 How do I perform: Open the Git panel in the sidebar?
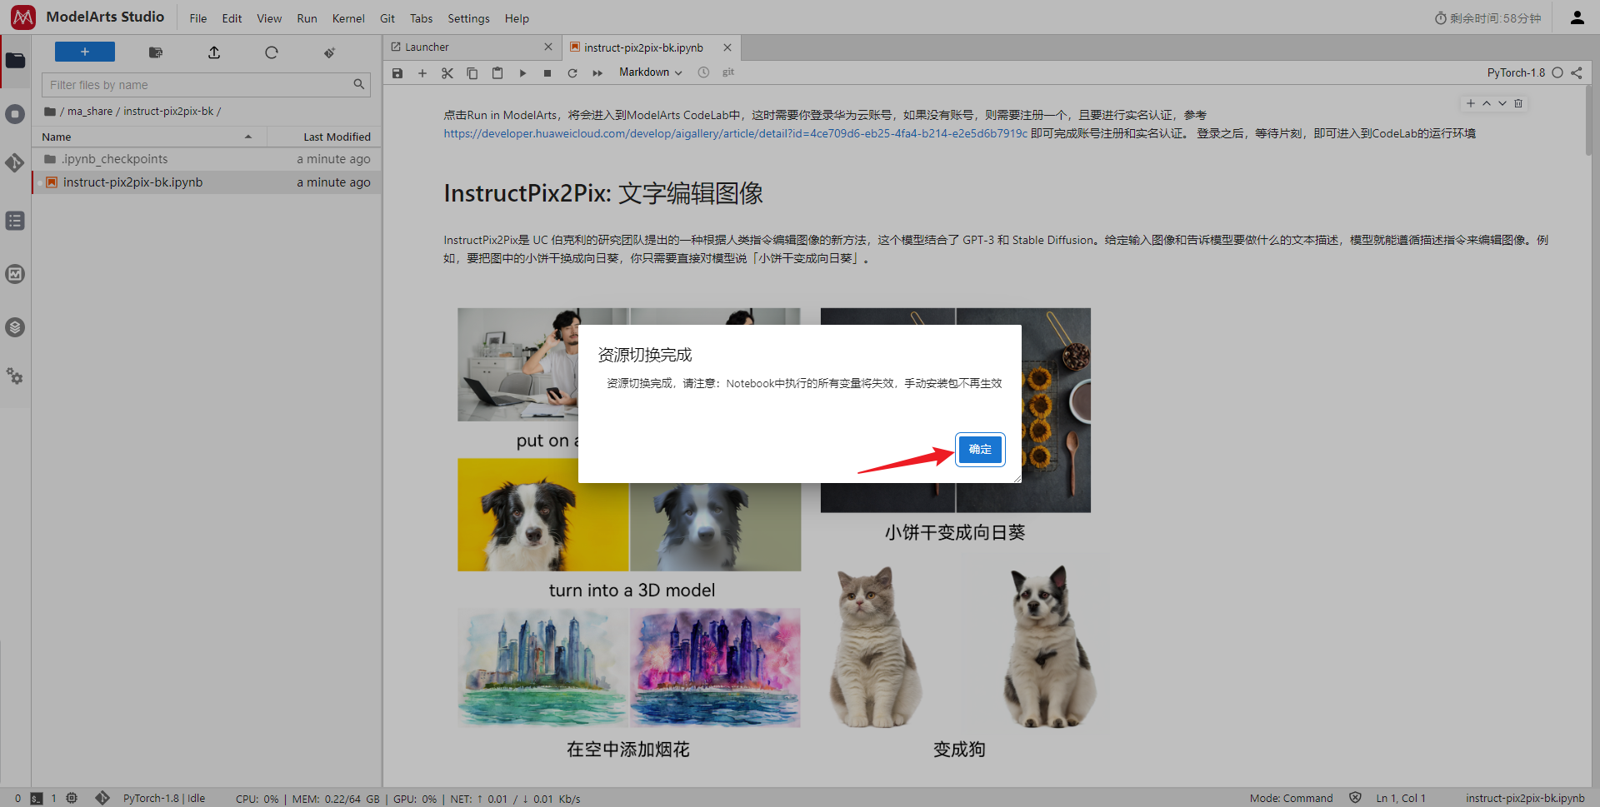[x=15, y=163]
